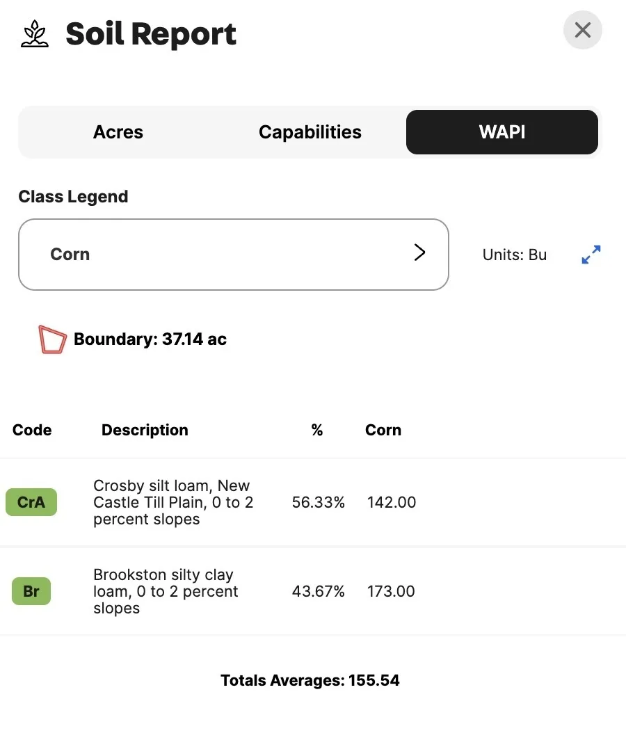626x740 pixels.
Task: Select the Brookston silty clay loam row
Action: pyautogui.click(x=166, y=591)
